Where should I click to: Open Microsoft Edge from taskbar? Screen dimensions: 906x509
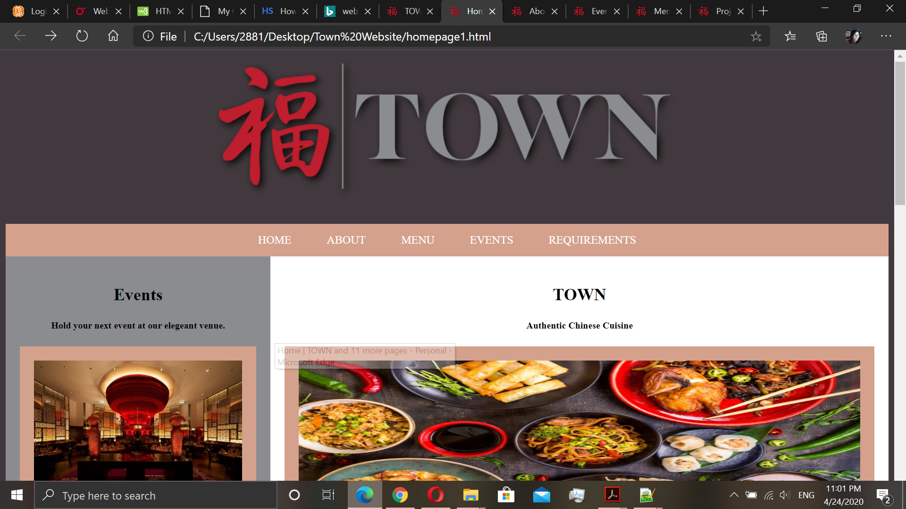(364, 495)
